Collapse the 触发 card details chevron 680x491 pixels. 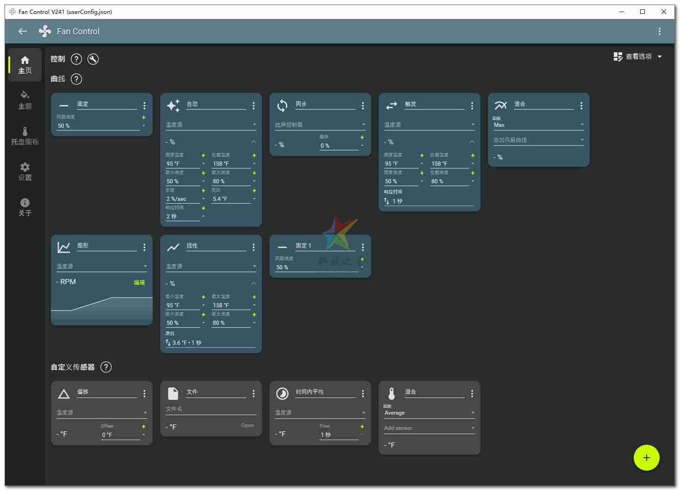[x=472, y=142]
